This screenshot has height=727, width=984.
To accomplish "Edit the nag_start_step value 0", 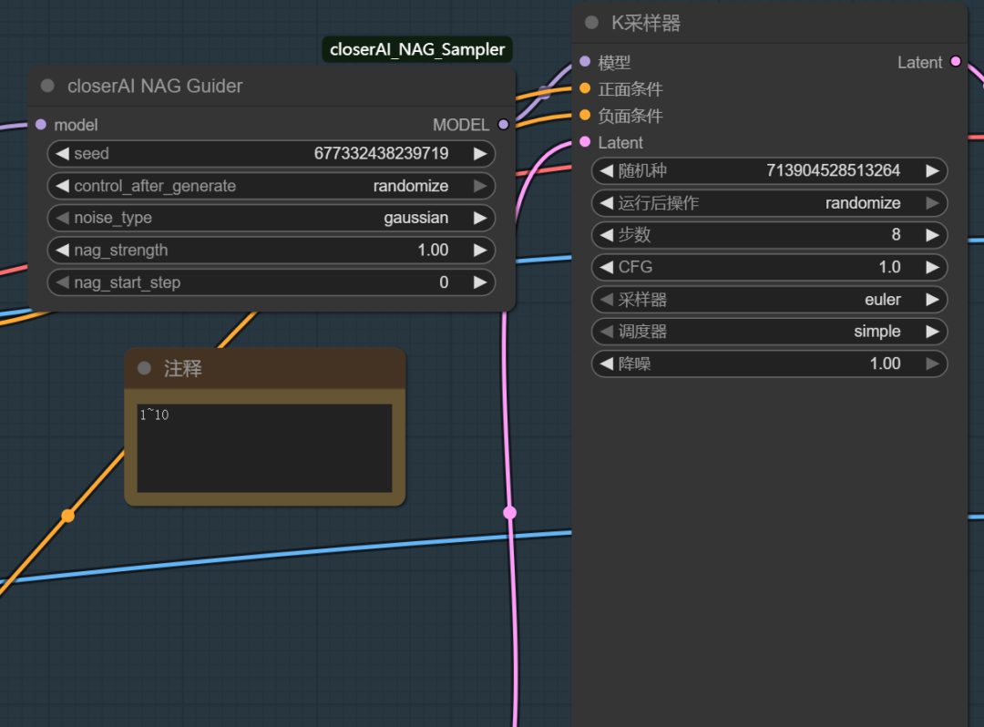I will (x=444, y=283).
